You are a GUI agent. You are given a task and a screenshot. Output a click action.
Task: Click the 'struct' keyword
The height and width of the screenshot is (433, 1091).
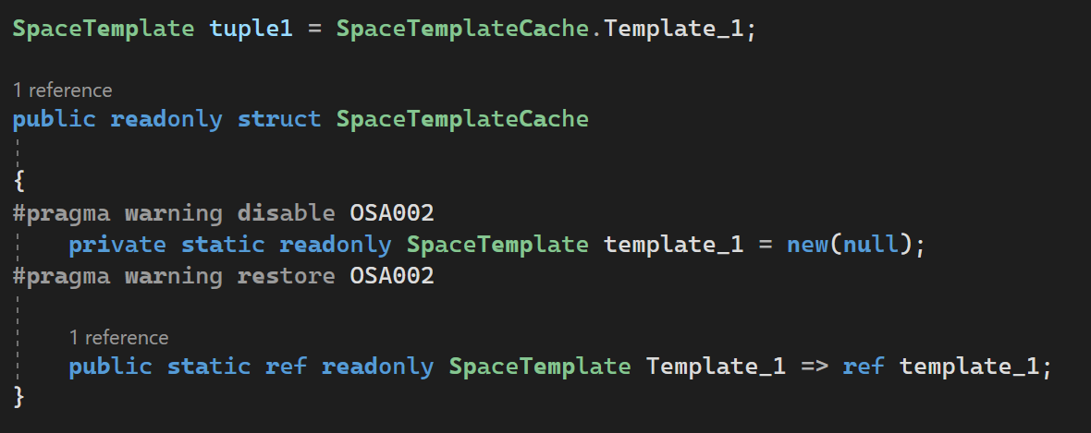coord(280,119)
